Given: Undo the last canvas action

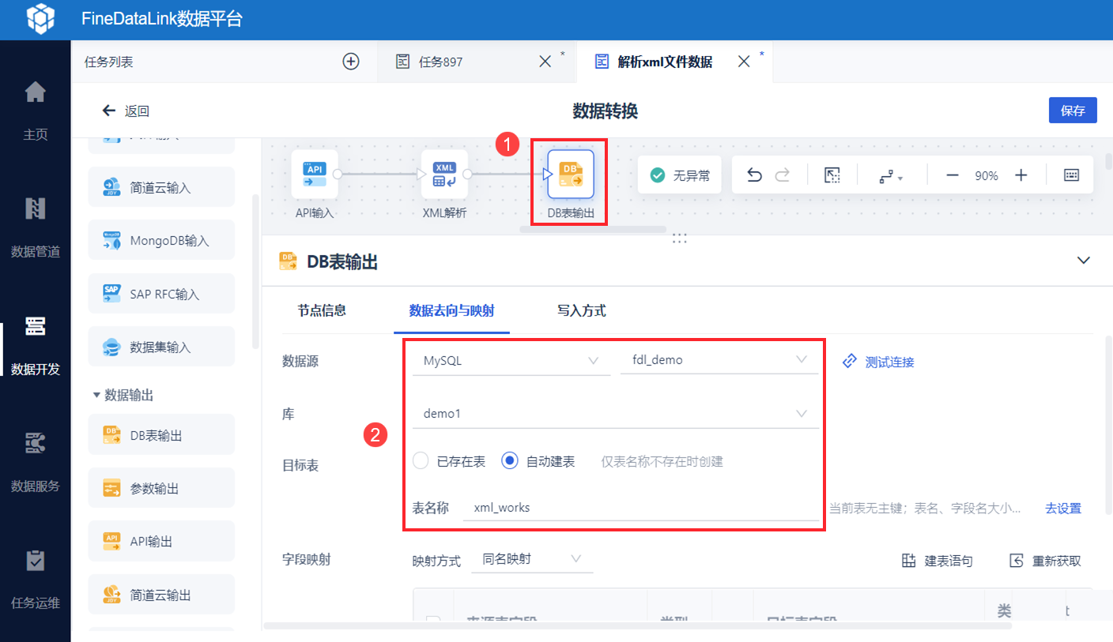Looking at the screenshot, I should (754, 175).
